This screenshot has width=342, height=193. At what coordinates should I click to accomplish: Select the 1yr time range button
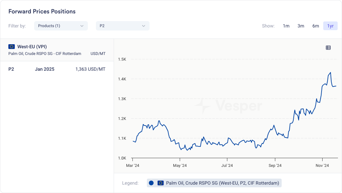(x=330, y=26)
